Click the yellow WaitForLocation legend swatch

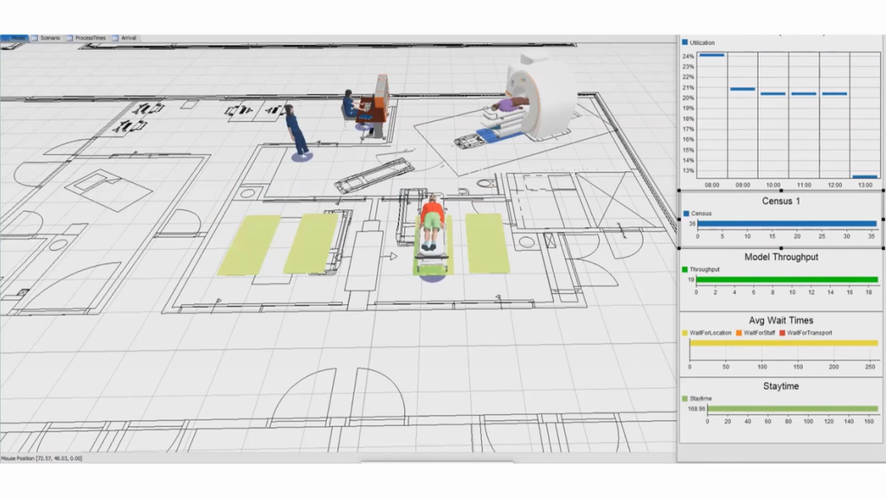coord(685,333)
